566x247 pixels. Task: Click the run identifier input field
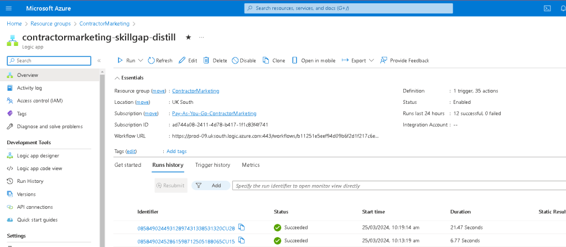399,186
